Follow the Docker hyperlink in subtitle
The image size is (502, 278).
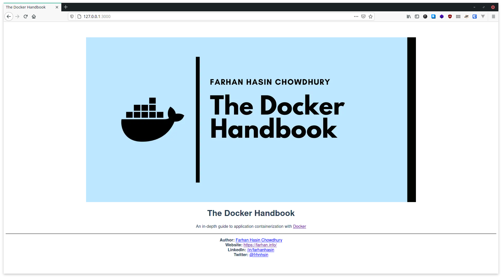tap(299, 226)
